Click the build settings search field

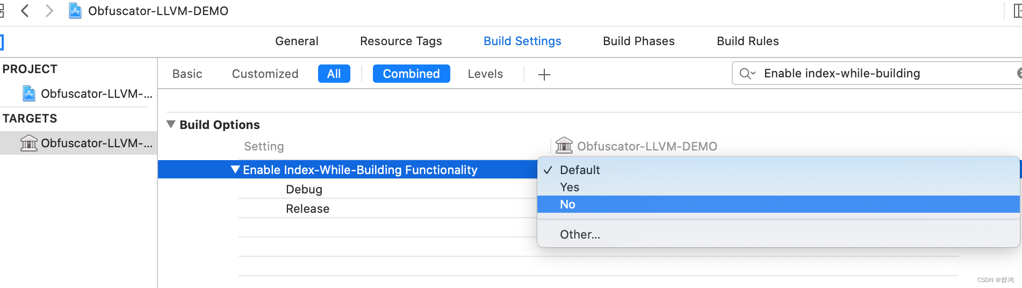[x=881, y=73]
